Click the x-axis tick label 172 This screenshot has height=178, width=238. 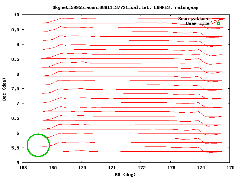[141, 168]
